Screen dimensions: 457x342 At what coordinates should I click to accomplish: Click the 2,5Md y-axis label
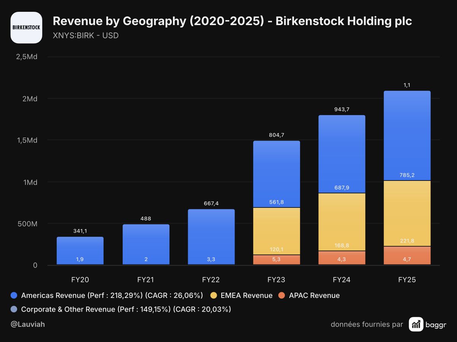click(27, 57)
